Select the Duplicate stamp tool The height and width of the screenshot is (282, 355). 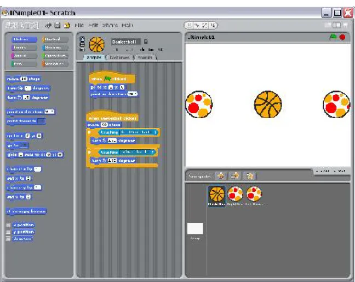(189, 26)
